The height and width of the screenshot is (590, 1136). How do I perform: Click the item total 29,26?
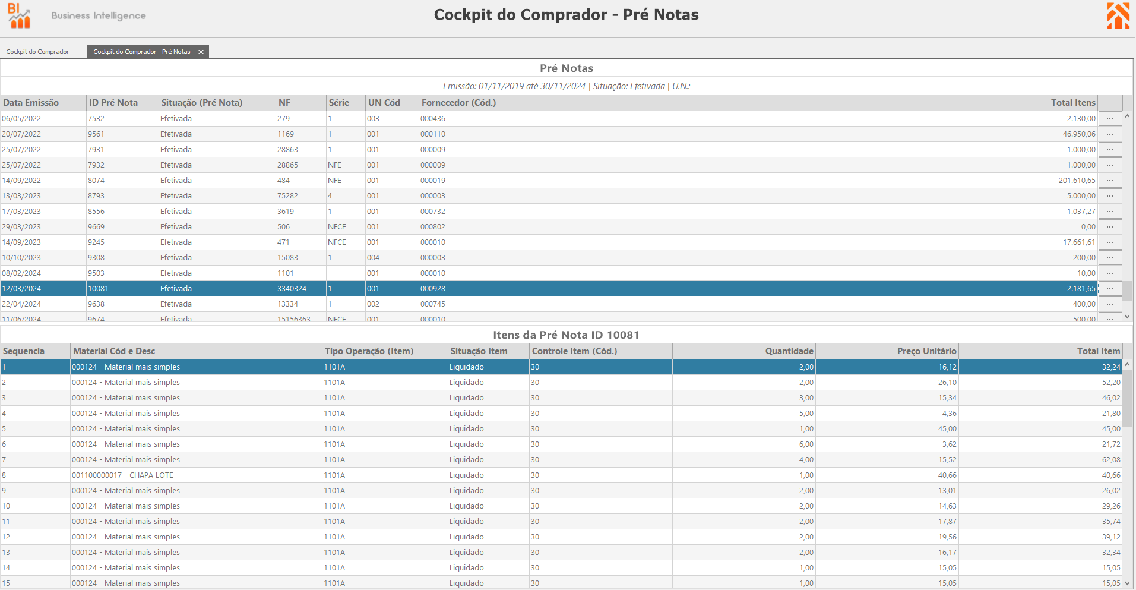[1111, 506]
